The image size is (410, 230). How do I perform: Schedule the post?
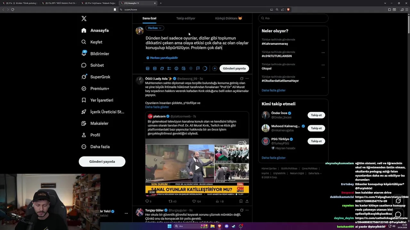(x=184, y=68)
